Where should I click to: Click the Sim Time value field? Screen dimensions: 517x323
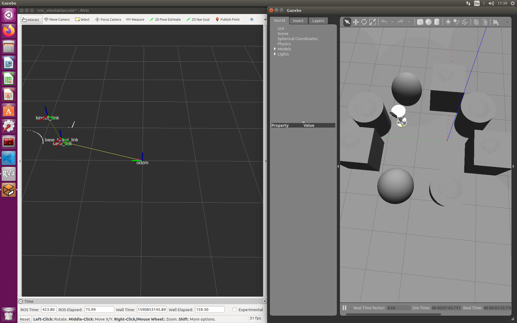[446, 308]
